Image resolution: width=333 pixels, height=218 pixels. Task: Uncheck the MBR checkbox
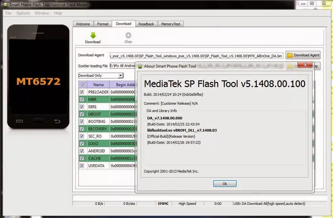[x=82, y=99]
